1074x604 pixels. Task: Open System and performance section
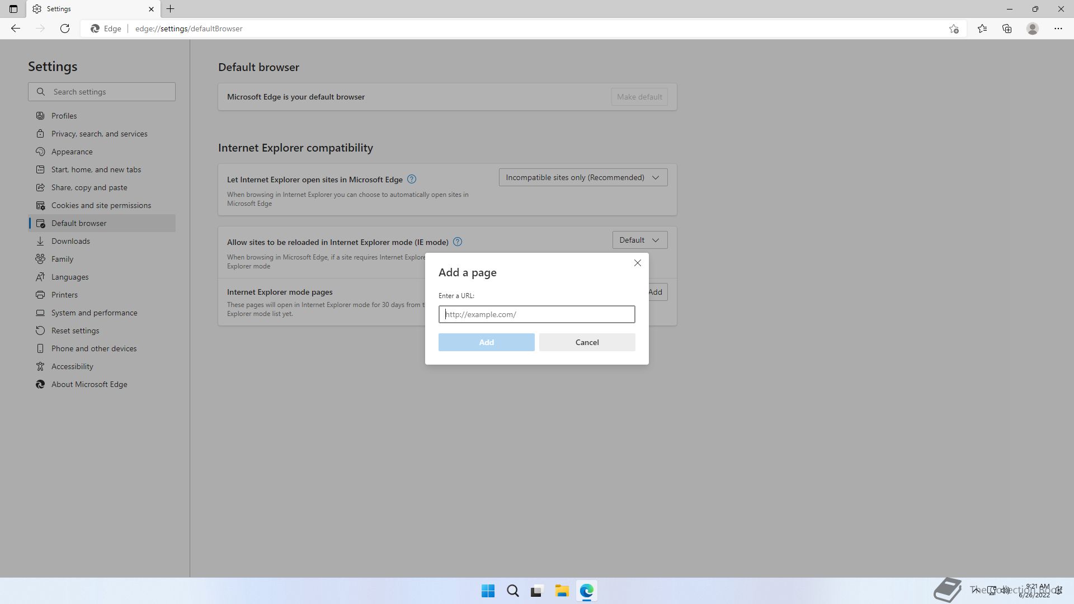(102, 313)
